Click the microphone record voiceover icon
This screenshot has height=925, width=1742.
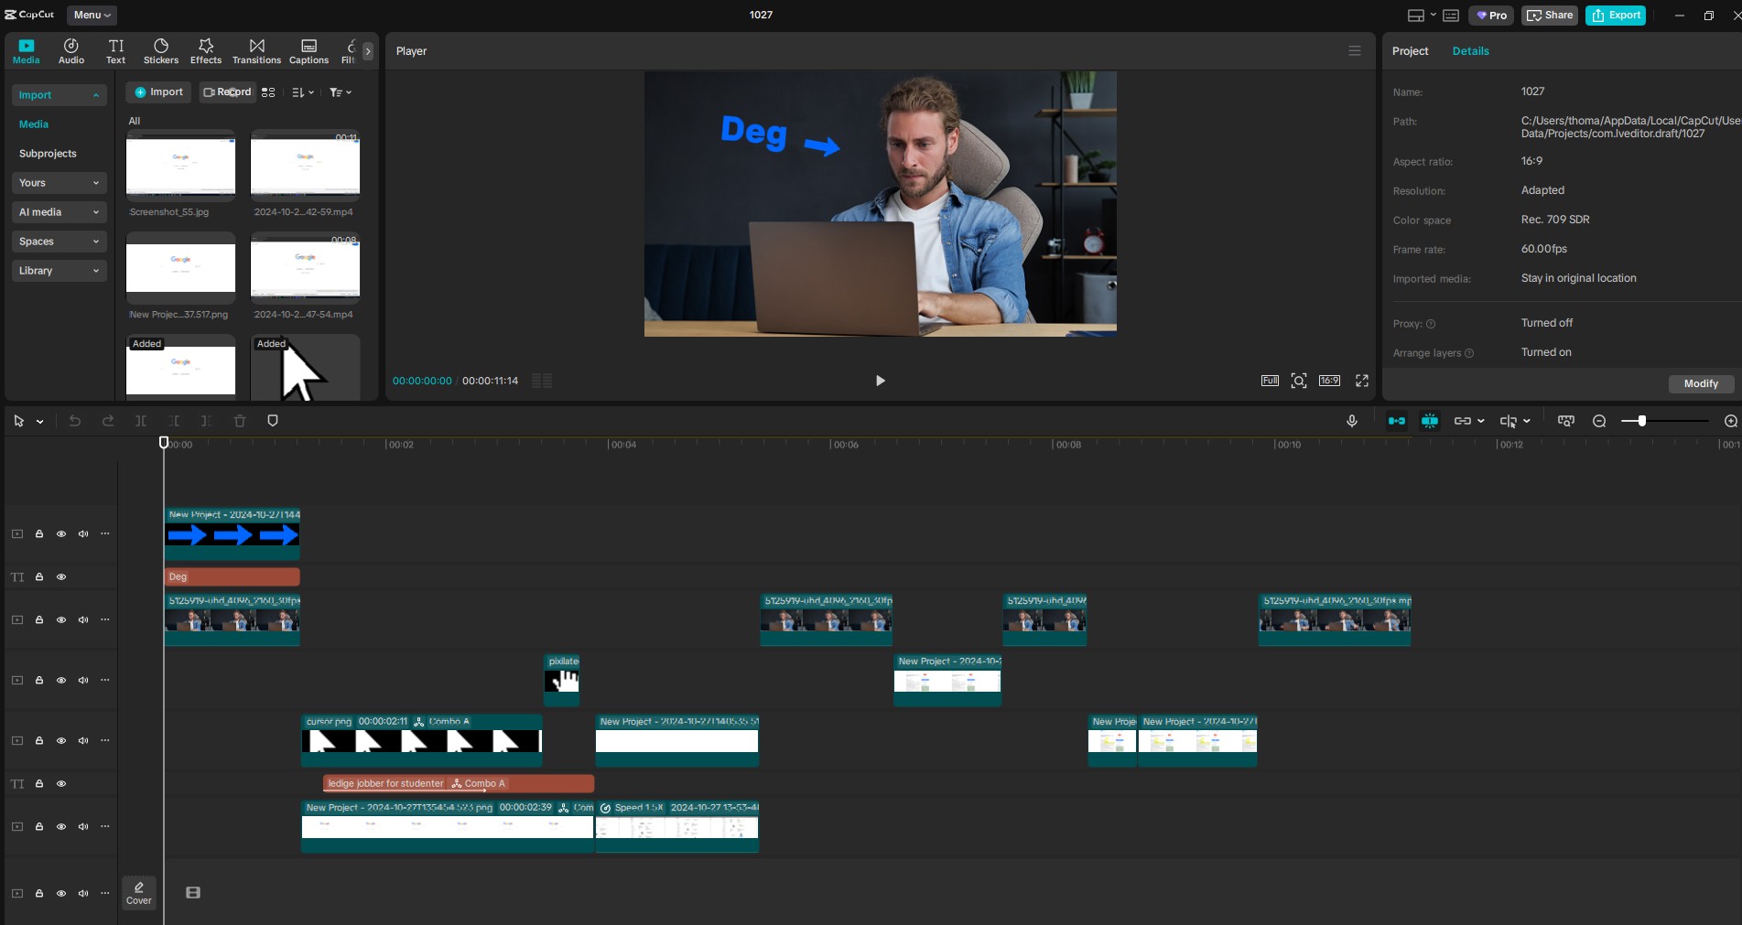click(x=1352, y=421)
